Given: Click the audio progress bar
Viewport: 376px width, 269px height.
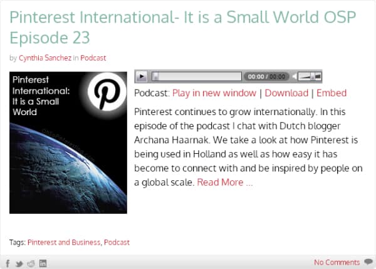Looking at the screenshot, I should tap(196, 76).
